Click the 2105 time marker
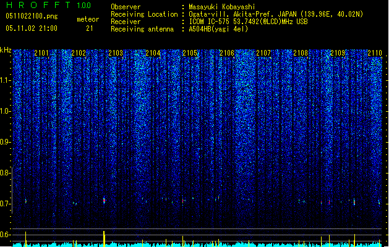The height and width of the screenshot is (247, 389). (x=190, y=52)
